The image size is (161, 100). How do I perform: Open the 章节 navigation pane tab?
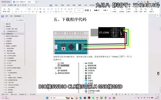[7, 16]
